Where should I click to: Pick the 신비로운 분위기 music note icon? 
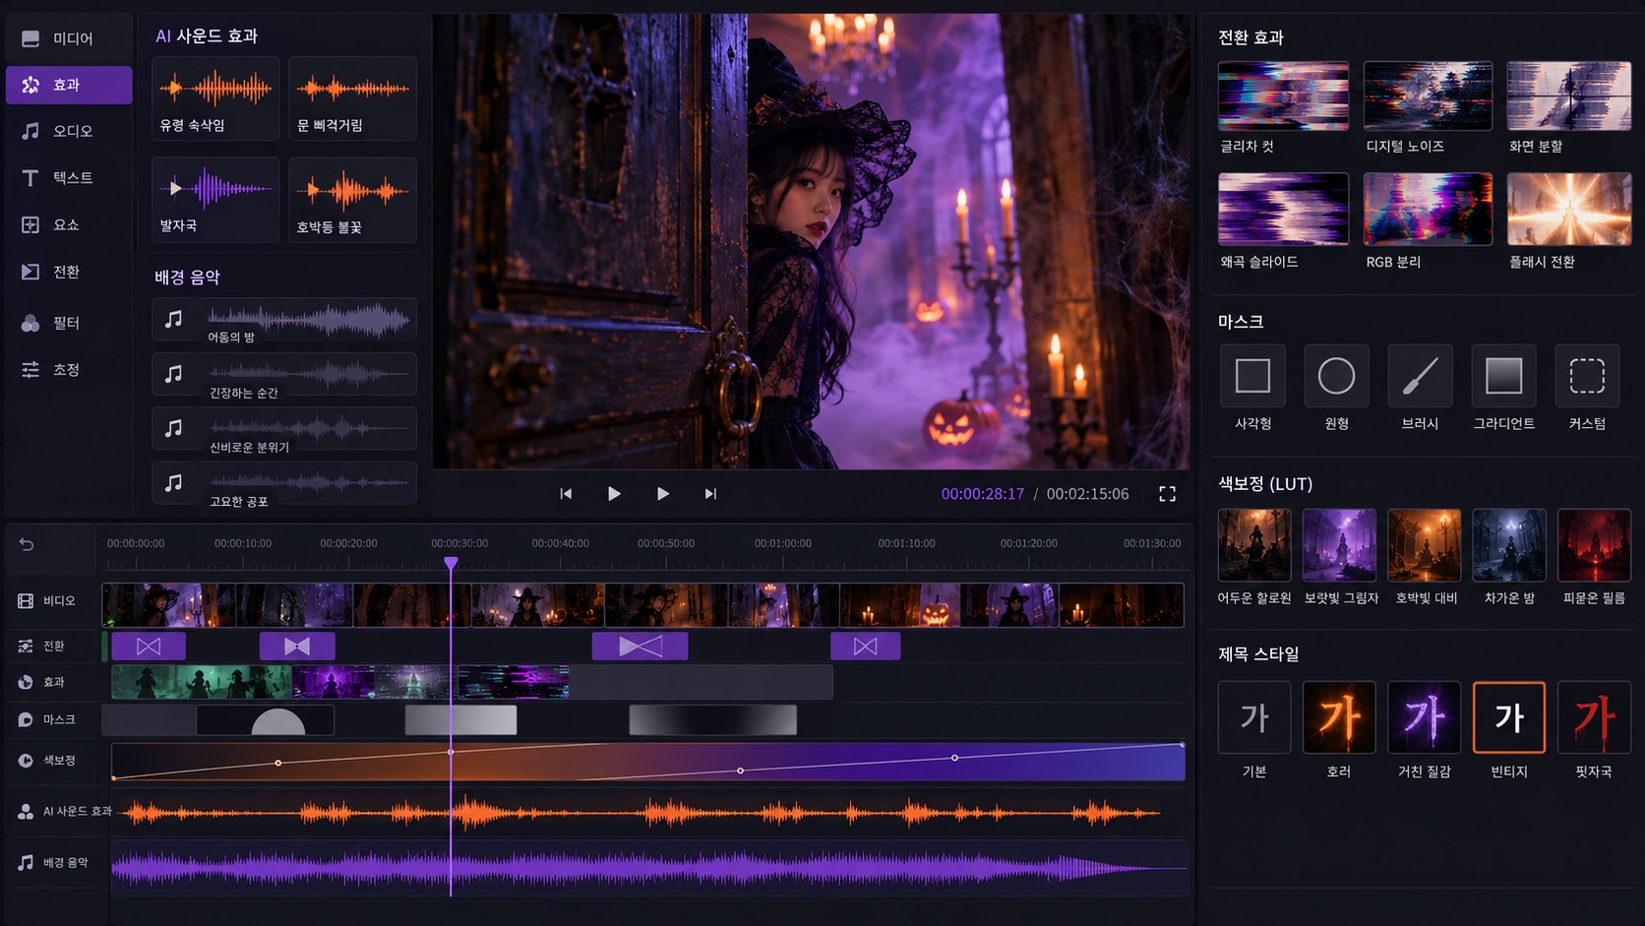[x=174, y=428]
